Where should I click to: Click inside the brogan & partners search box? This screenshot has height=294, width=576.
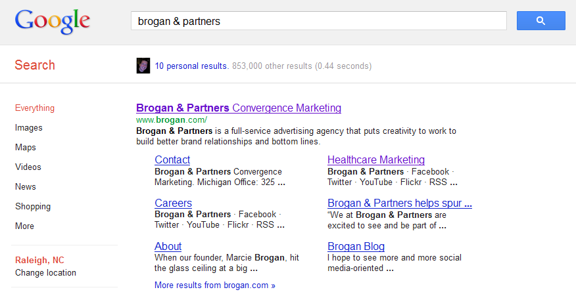pyautogui.click(x=318, y=21)
